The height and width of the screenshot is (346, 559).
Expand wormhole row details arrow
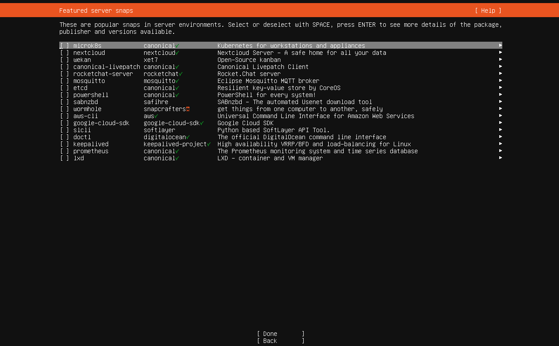point(500,108)
